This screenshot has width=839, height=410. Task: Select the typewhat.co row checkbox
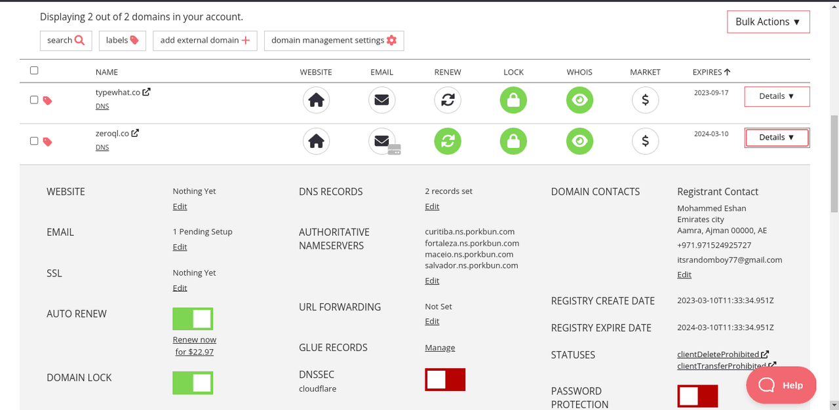tap(34, 100)
